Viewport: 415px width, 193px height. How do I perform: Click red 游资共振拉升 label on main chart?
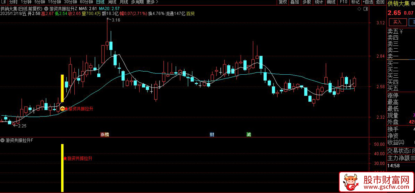coord(81,109)
